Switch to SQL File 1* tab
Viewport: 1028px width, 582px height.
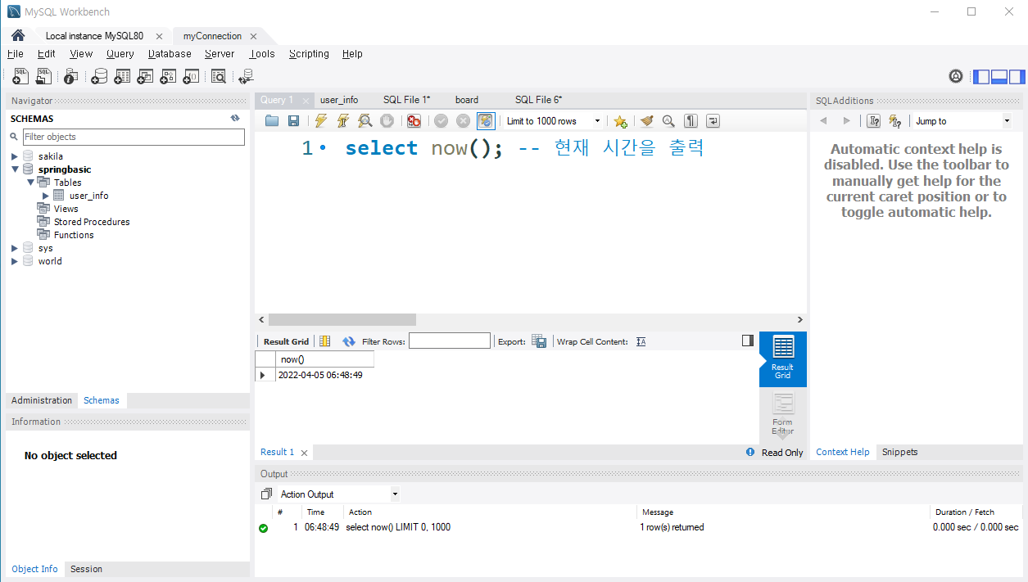pyautogui.click(x=407, y=100)
